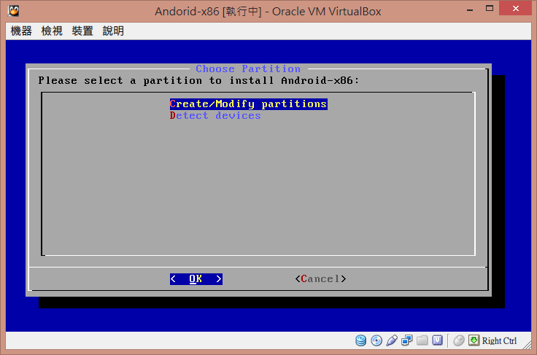Open the 檢視 (View) menu

52,31
